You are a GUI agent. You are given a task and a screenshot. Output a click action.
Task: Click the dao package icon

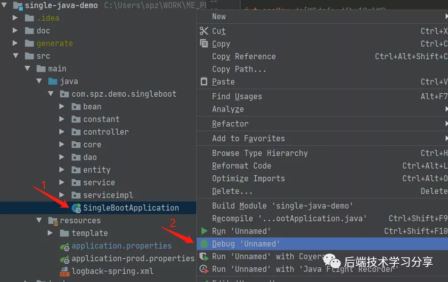pyautogui.click(x=76, y=157)
